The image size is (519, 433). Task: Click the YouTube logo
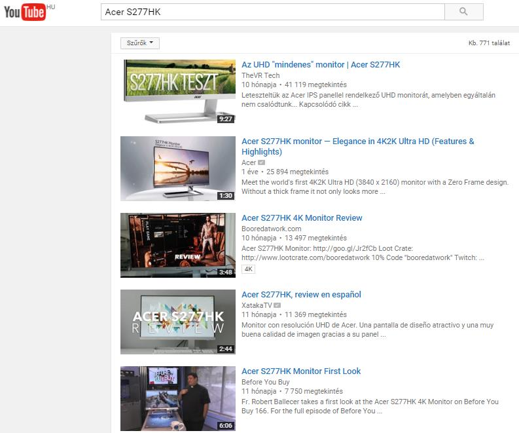pyautogui.click(x=25, y=12)
